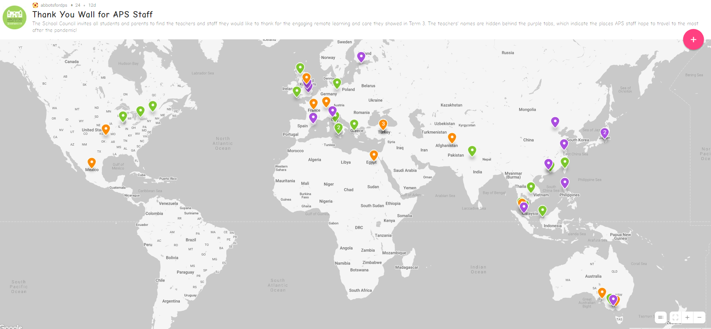The height and width of the screenshot is (329, 711).
Task: Zoom in on the map
Action: (x=687, y=317)
